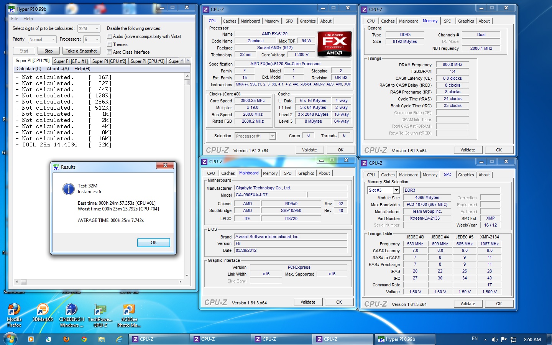The height and width of the screenshot is (345, 552).
Task: Toggle the Themes checkbox
Action: 110,44
